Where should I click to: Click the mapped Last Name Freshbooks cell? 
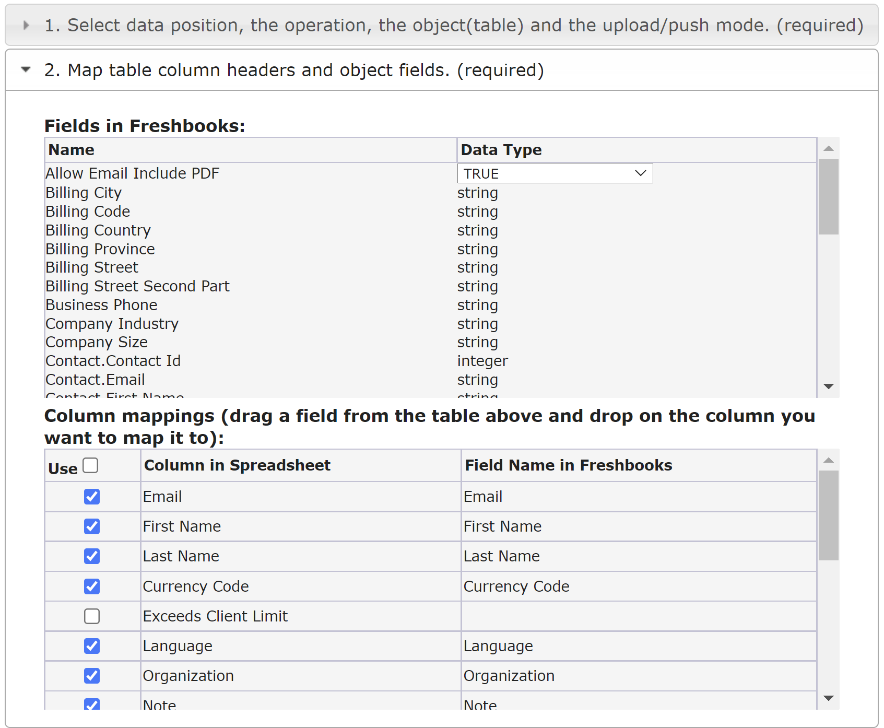[639, 556]
